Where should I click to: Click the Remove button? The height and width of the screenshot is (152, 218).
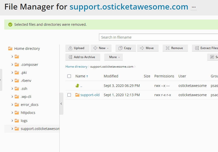tap(175, 48)
